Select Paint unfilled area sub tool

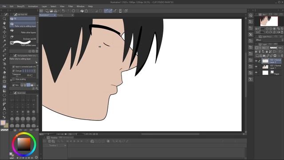[x=23, y=44]
